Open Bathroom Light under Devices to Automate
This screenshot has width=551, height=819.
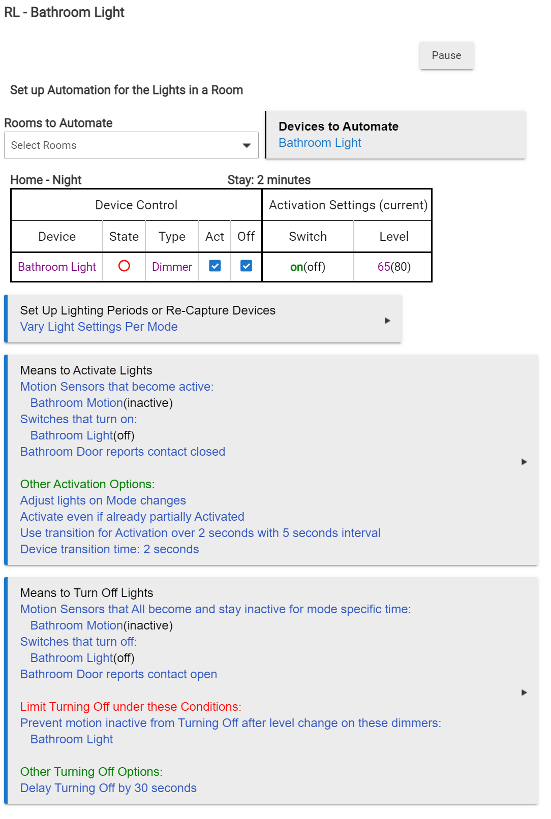(320, 143)
